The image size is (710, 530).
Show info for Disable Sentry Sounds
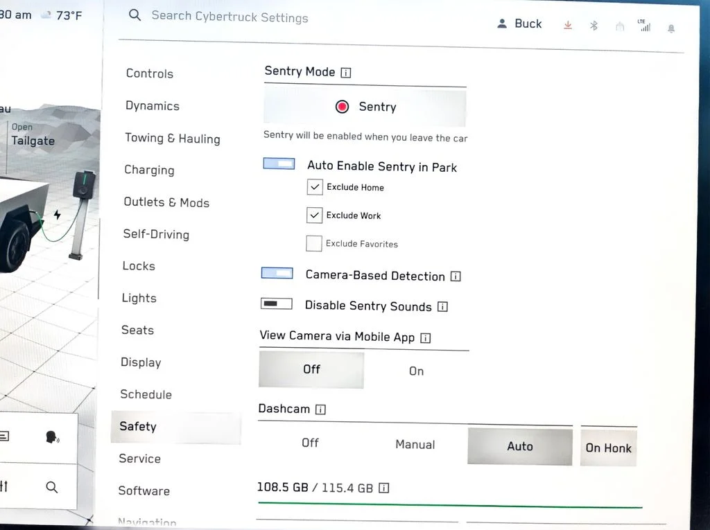(442, 307)
